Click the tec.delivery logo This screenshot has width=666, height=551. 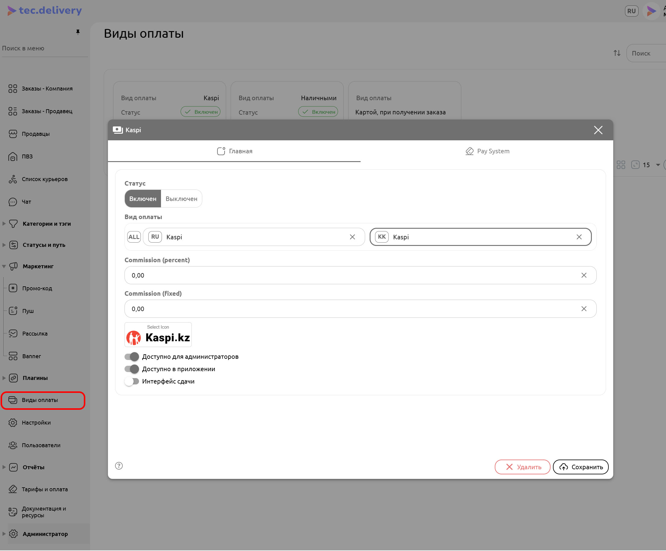click(x=45, y=11)
